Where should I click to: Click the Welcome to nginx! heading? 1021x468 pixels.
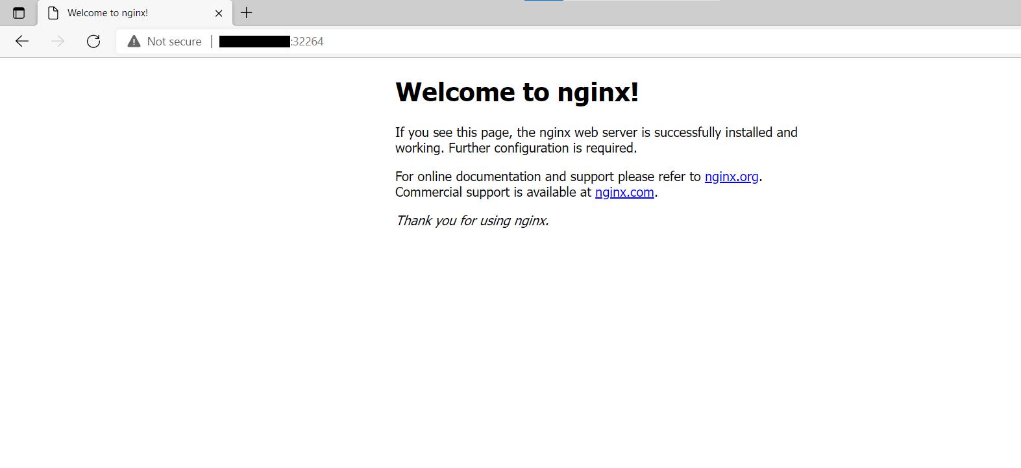[x=517, y=92]
